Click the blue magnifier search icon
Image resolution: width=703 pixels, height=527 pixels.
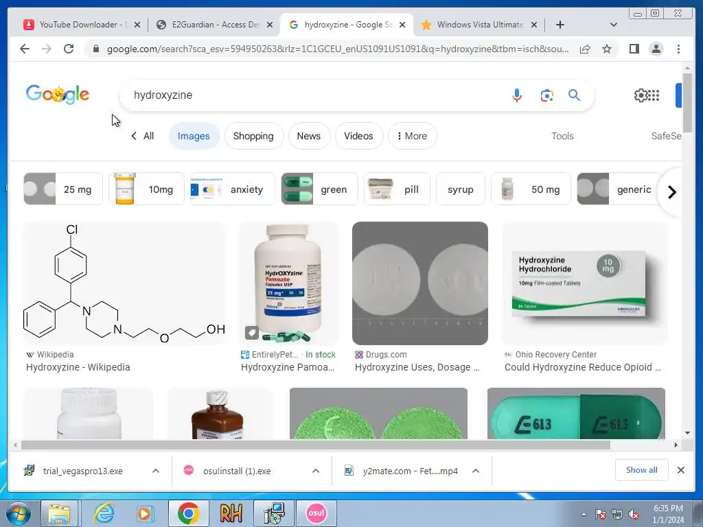(574, 95)
